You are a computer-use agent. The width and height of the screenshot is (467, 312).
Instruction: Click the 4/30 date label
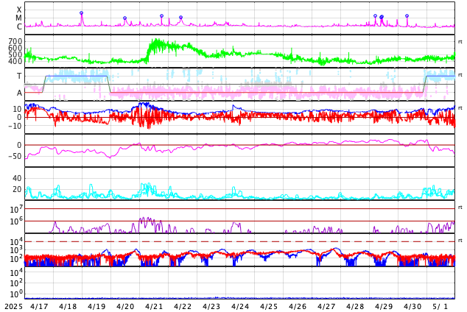tap(412, 307)
